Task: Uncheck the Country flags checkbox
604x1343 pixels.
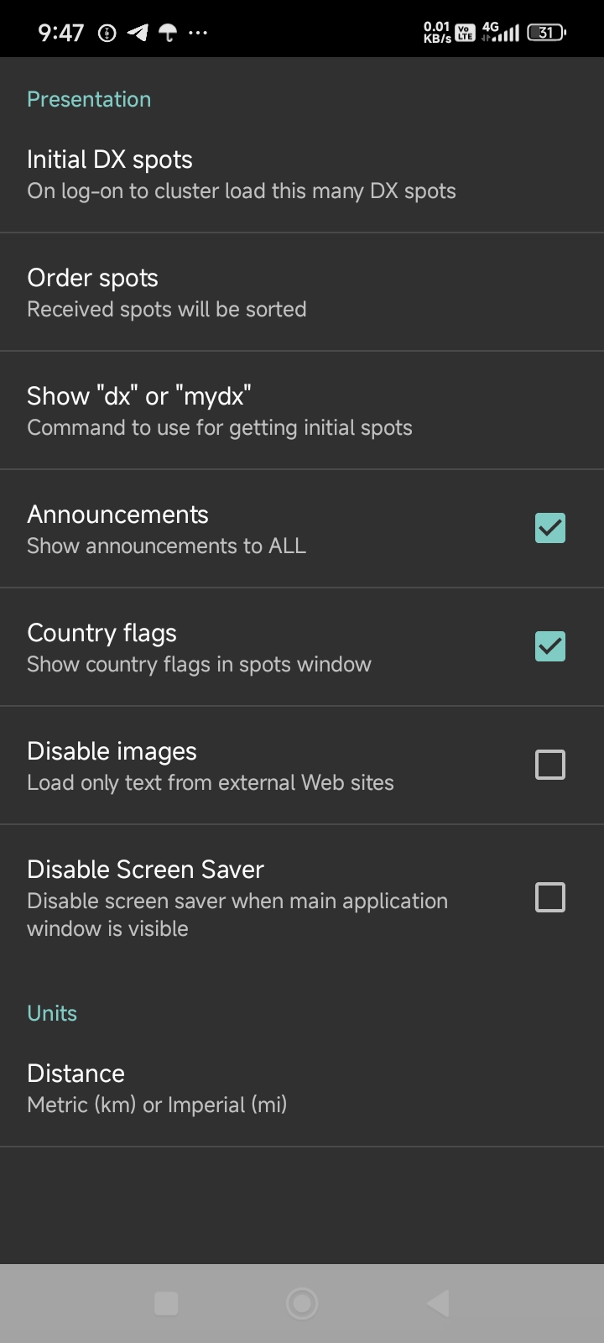Action: coord(549,646)
